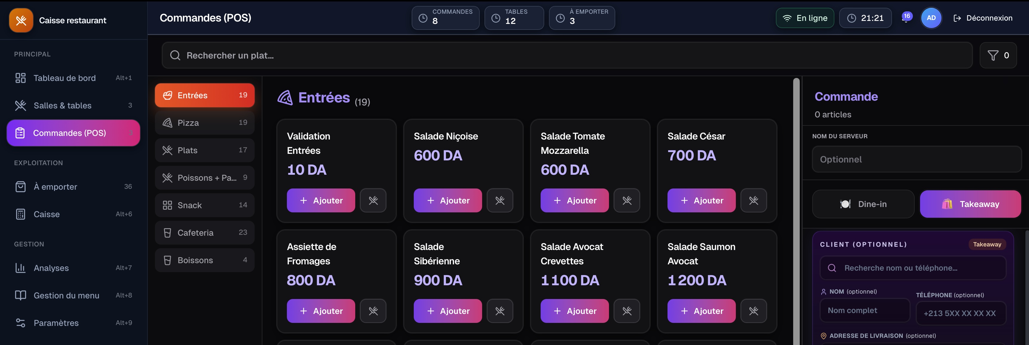Click the utensils icon on Salade Saumon Avocat card

pos(753,311)
